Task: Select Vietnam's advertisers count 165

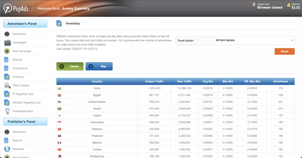Action: pos(281,129)
